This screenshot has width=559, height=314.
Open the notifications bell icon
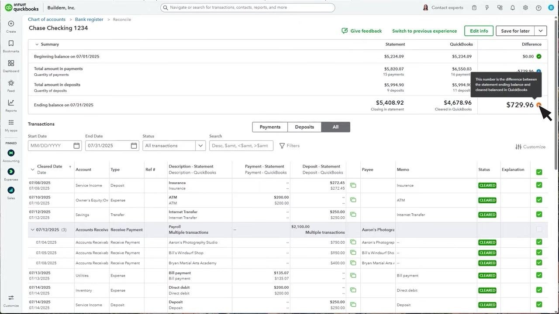click(x=513, y=7)
